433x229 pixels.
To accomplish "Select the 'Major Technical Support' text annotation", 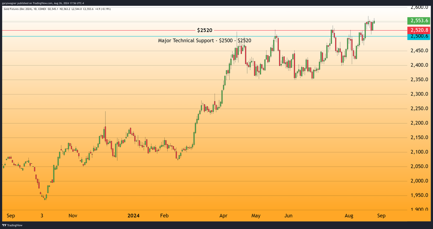I will pyautogui.click(x=205, y=40).
